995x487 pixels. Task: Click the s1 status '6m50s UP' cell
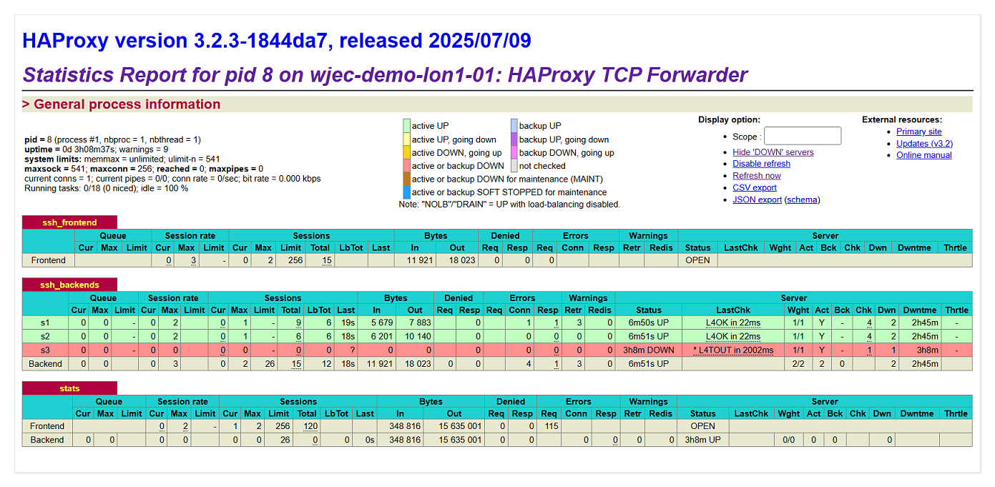coord(649,323)
